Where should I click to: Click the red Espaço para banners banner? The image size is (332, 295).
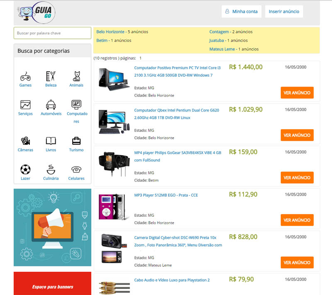coord(53,283)
